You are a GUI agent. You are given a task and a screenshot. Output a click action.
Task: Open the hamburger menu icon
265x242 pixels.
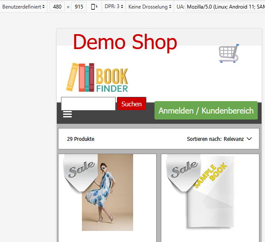pyautogui.click(x=67, y=114)
